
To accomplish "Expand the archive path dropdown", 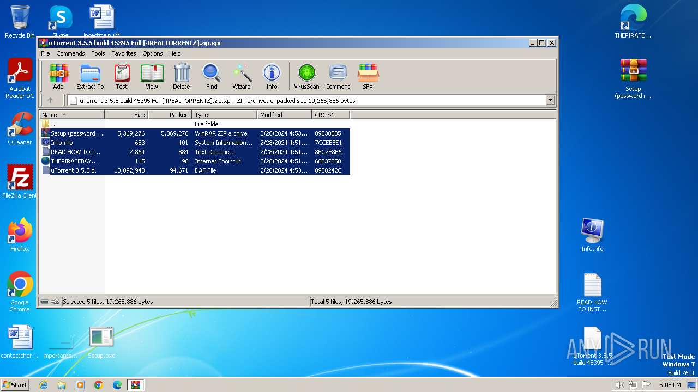I will point(550,100).
